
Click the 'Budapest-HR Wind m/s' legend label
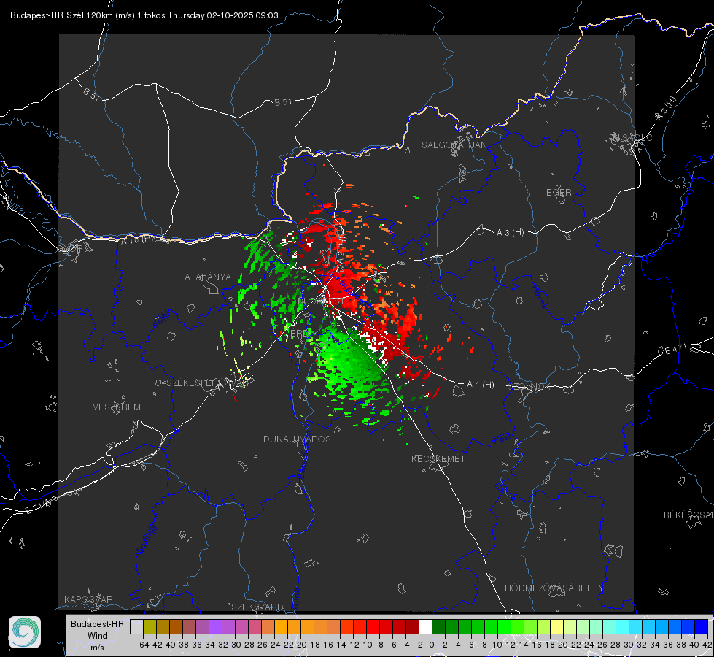(97, 635)
